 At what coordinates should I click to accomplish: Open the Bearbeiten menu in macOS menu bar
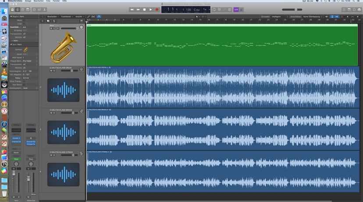[x=39, y=1]
